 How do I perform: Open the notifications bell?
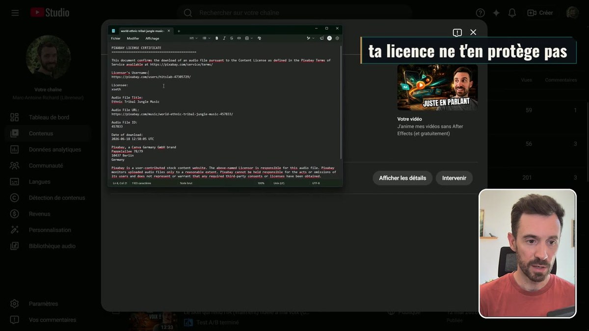pos(512,13)
